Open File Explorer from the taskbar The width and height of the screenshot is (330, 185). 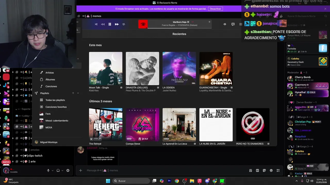pyautogui.click(x=192, y=181)
